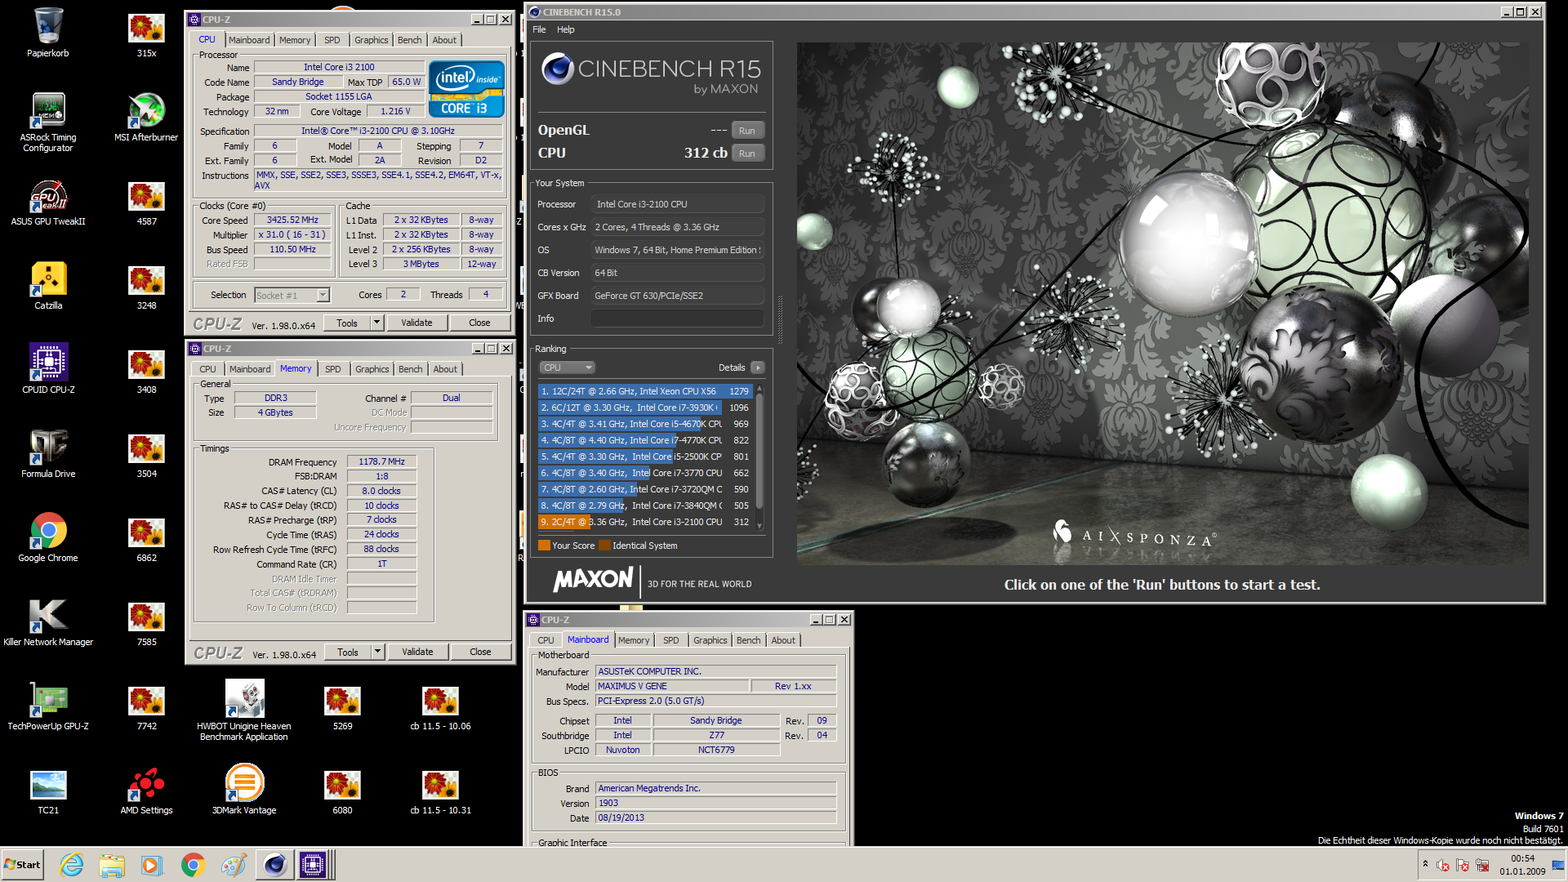
Task: Select SPD tab in top CPU-Z window
Action: [332, 40]
